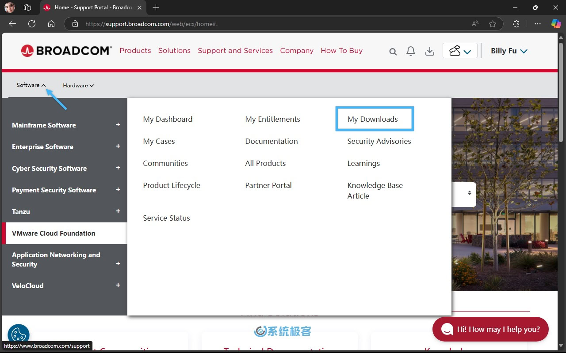This screenshot has height=353, width=566.
Task: Expand VeloCloud plus icon
Action: pyautogui.click(x=118, y=285)
